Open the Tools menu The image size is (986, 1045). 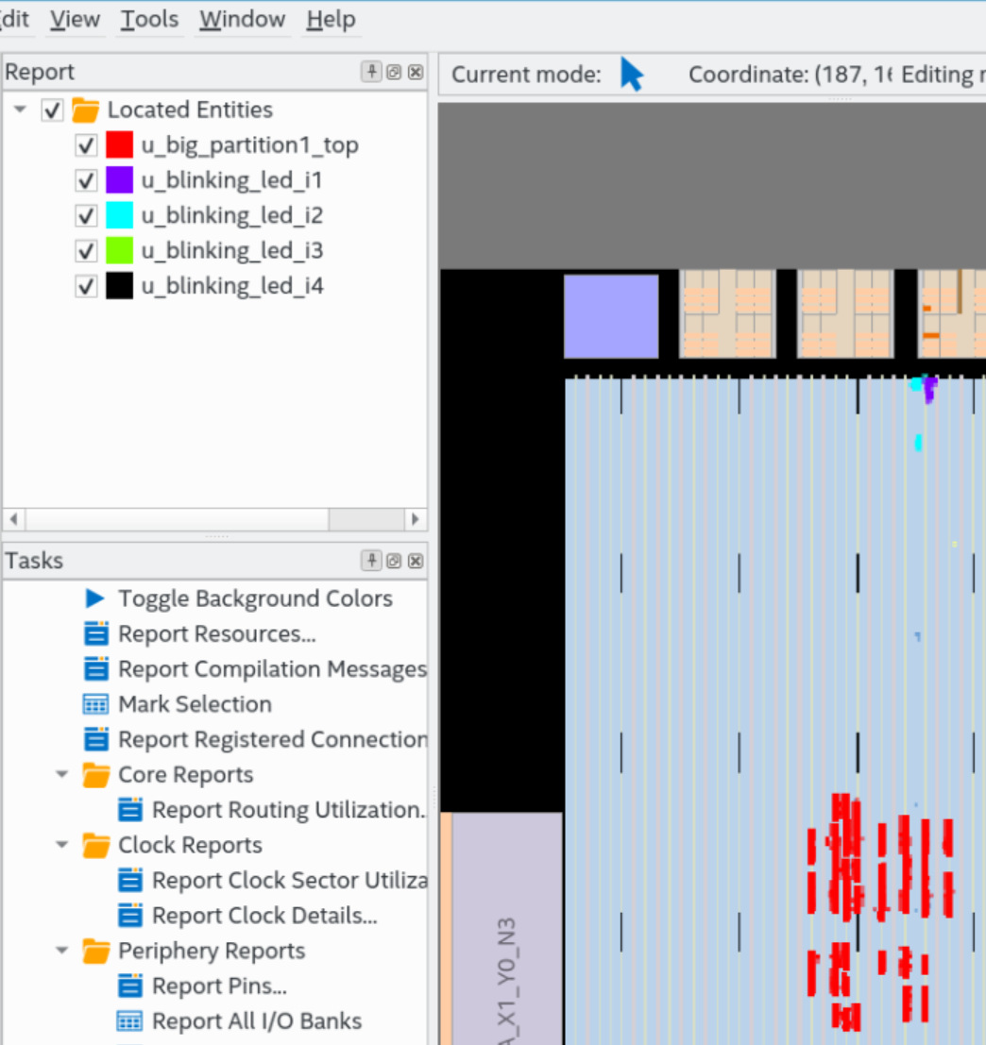[149, 20]
